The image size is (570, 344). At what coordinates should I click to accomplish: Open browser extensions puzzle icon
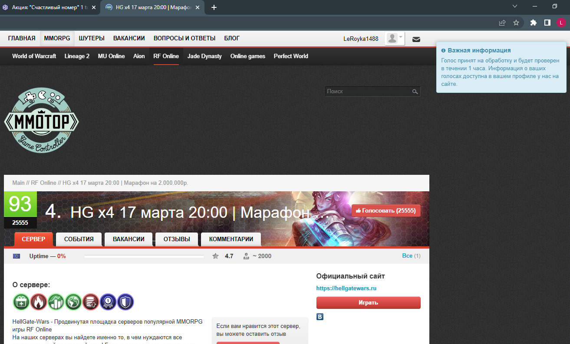pos(534,23)
